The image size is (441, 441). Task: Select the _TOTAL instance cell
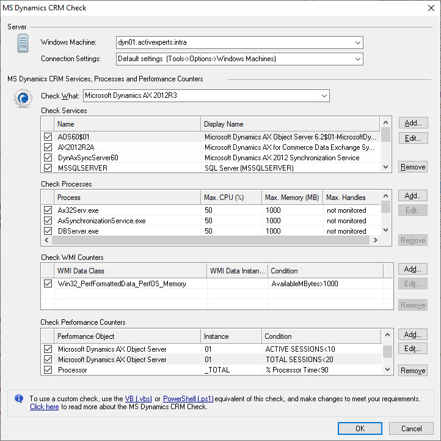[x=217, y=370]
